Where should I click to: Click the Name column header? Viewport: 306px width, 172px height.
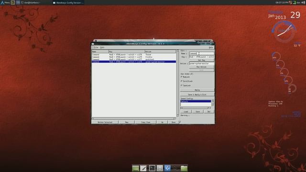tap(100, 52)
